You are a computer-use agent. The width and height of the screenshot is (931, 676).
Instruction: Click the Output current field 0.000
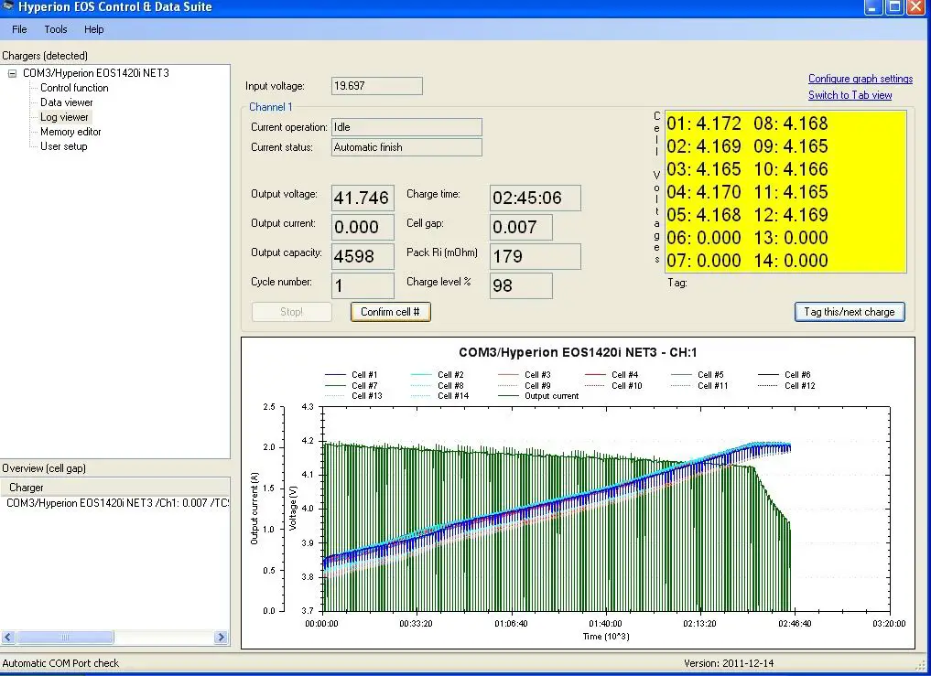(363, 227)
